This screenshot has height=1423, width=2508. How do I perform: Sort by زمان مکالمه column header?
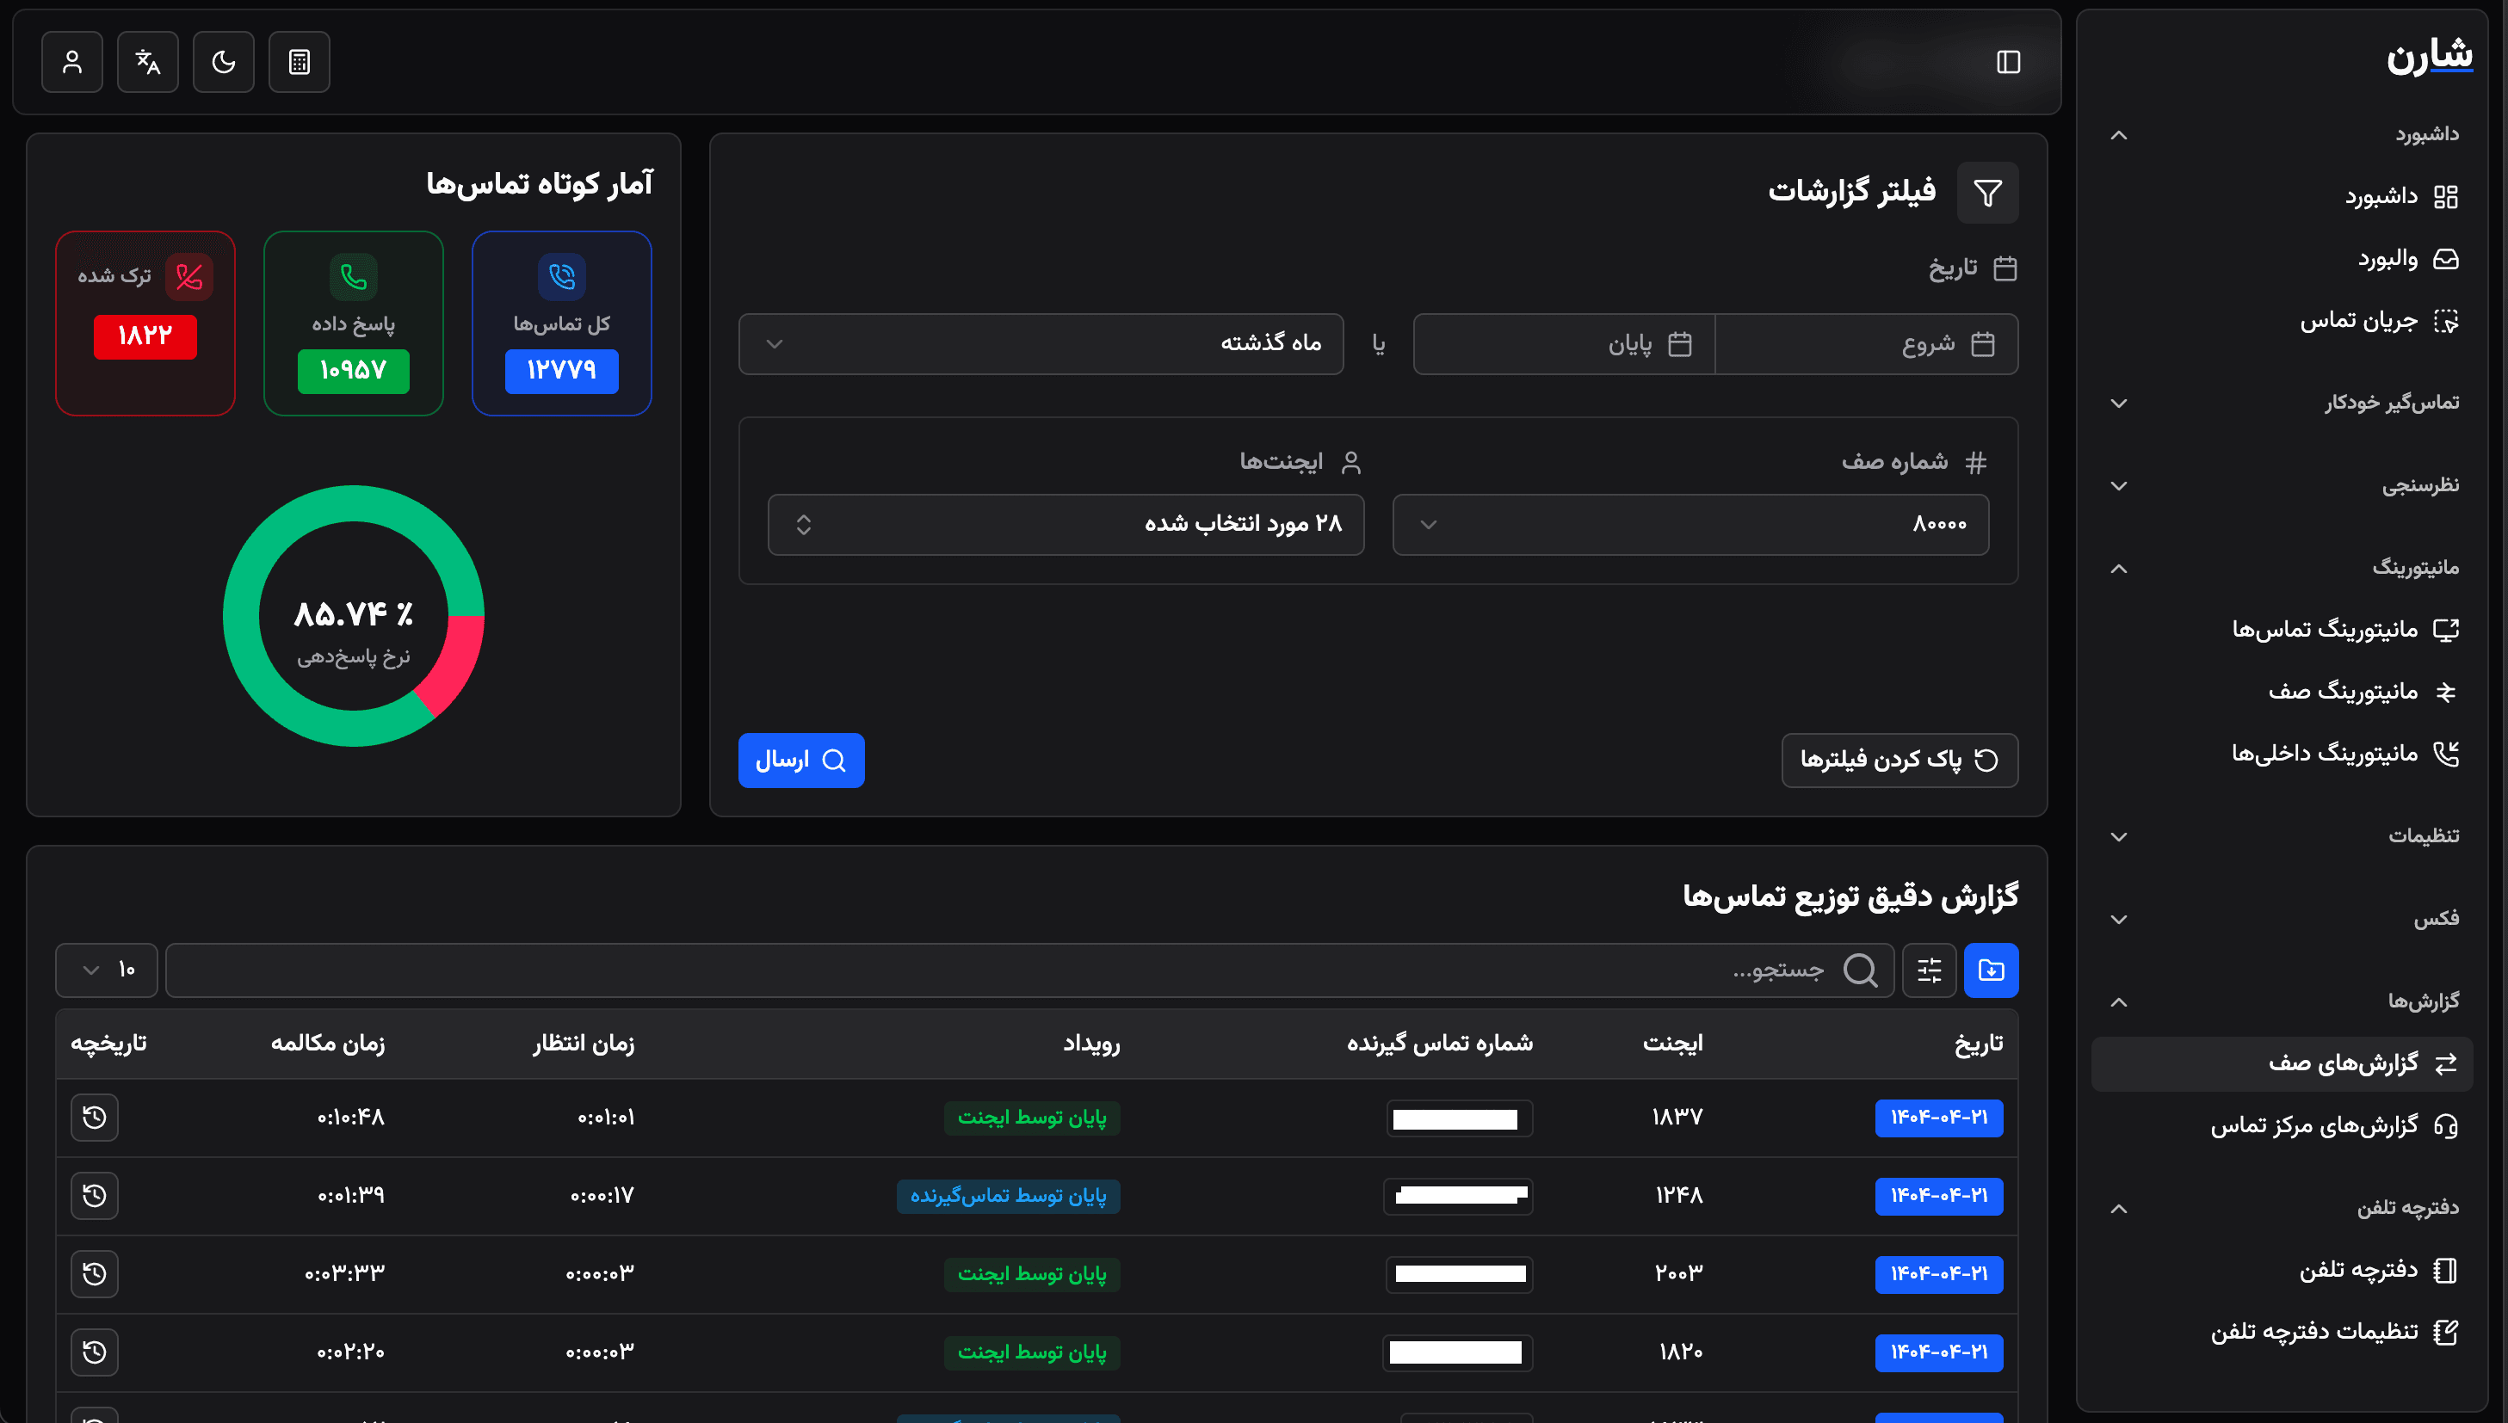(x=327, y=1044)
